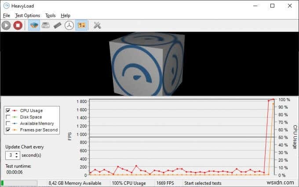Increase chart update interval with up arrow
299x187 pixels.
17,153
